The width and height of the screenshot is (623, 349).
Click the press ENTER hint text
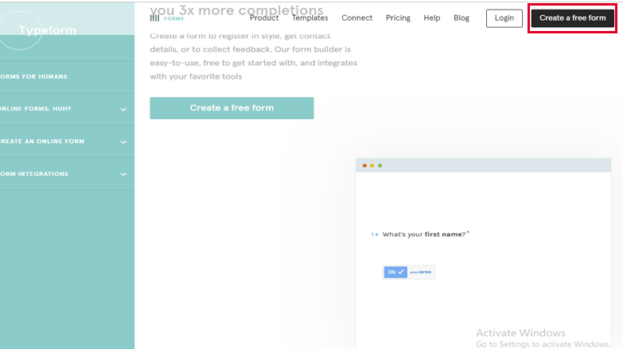click(420, 273)
